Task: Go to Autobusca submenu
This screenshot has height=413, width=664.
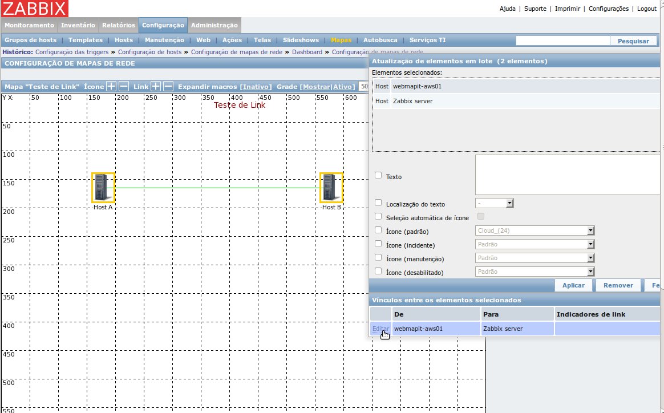Action: coord(380,40)
